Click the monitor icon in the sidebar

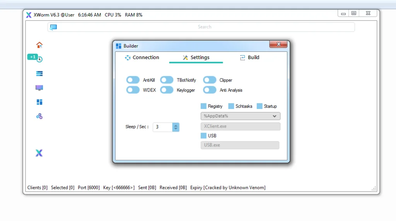(x=39, y=88)
